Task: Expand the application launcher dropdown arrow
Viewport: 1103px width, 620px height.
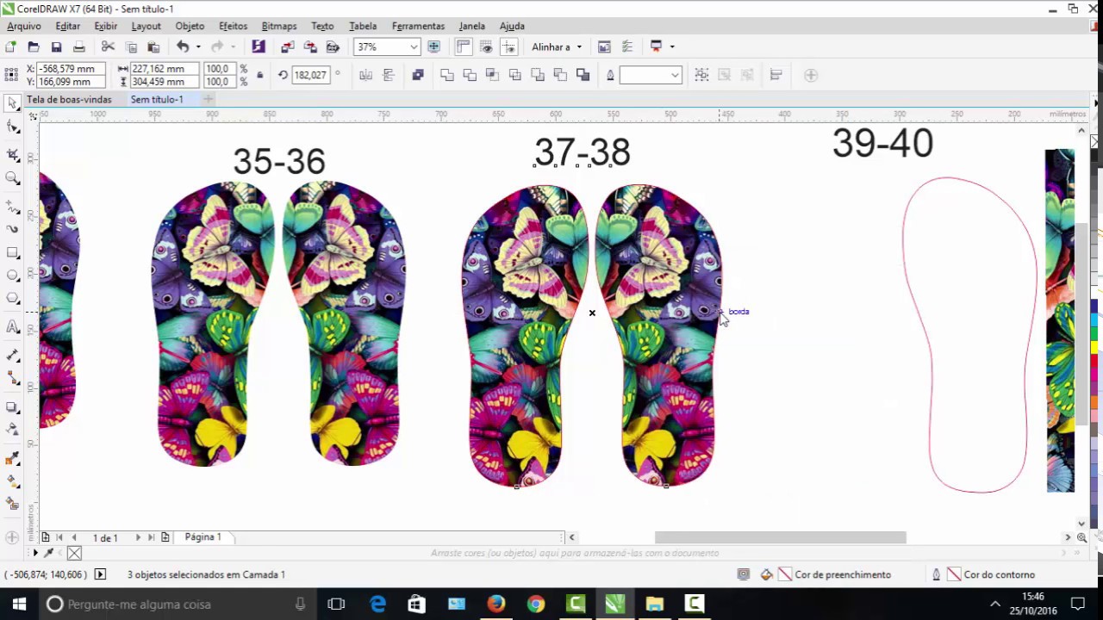Action: tap(672, 46)
